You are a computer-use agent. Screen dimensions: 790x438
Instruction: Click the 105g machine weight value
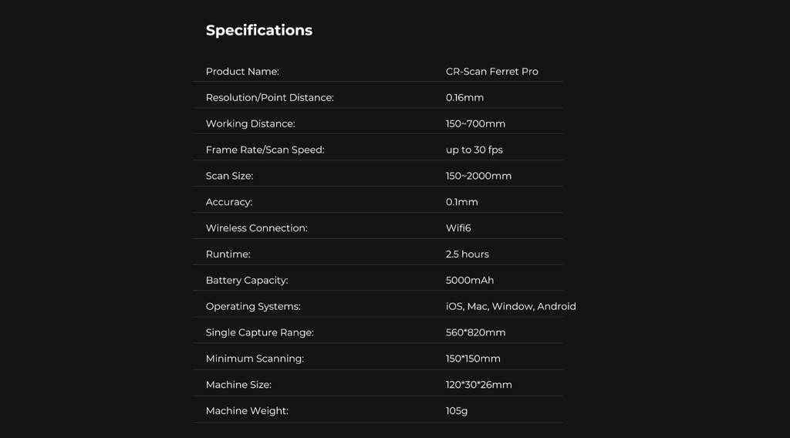[x=457, y=411]
